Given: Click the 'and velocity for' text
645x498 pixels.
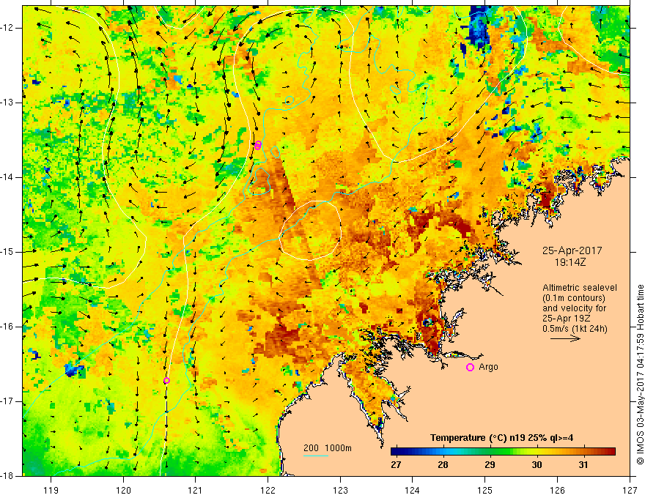Looking at the screenshot, I should tap(574, 308).
